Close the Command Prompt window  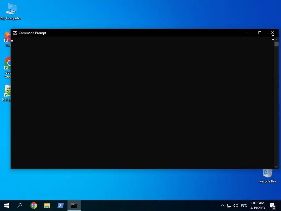coord(272,33)
